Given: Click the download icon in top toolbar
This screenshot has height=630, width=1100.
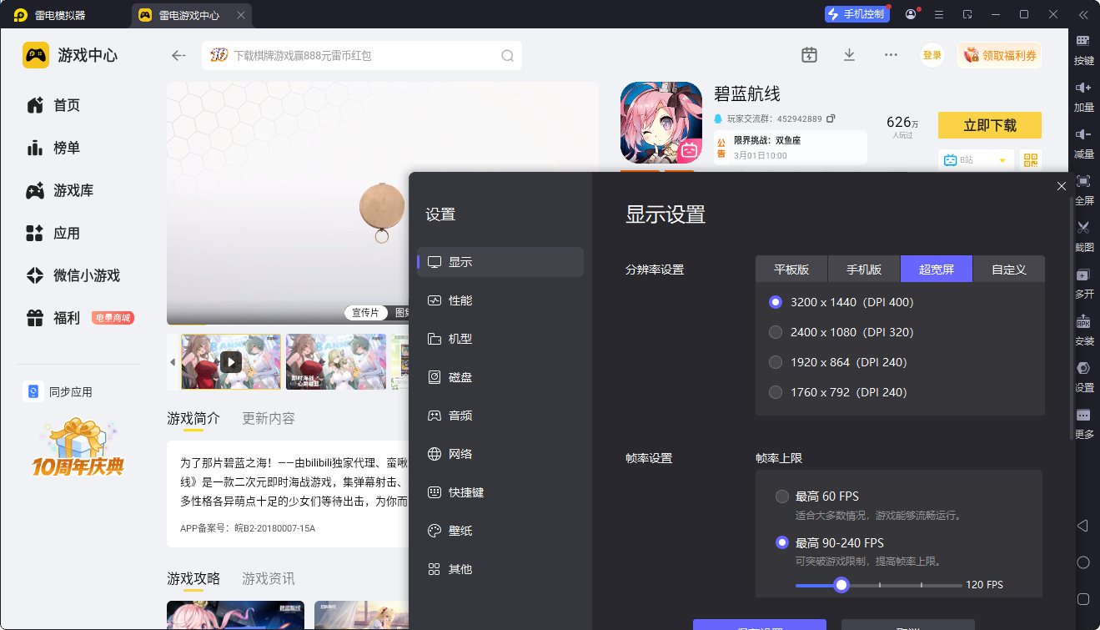Looking at the screenshot, I should pos(849,55).
